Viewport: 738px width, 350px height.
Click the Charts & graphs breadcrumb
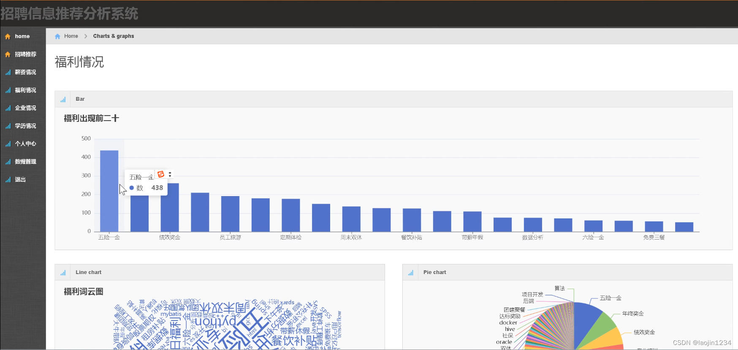[114, 36]
